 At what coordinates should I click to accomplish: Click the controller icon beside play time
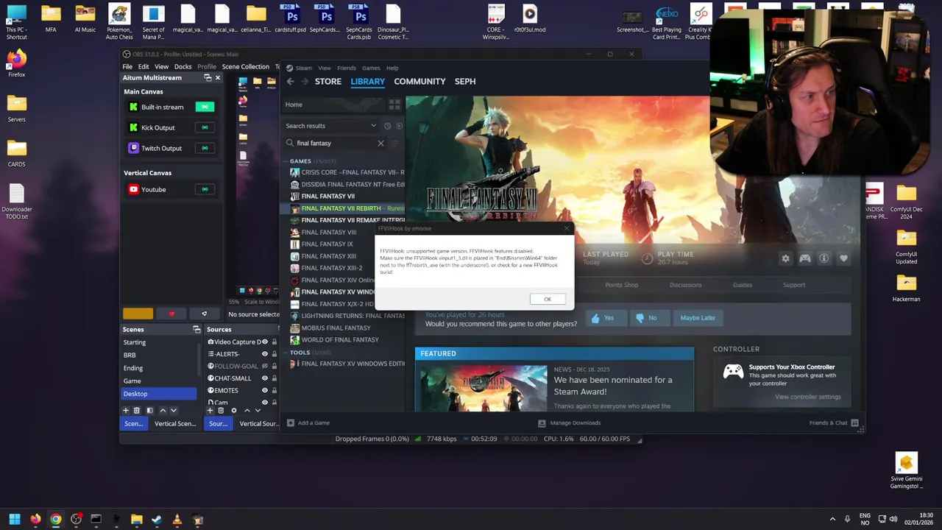click(805, 258)
